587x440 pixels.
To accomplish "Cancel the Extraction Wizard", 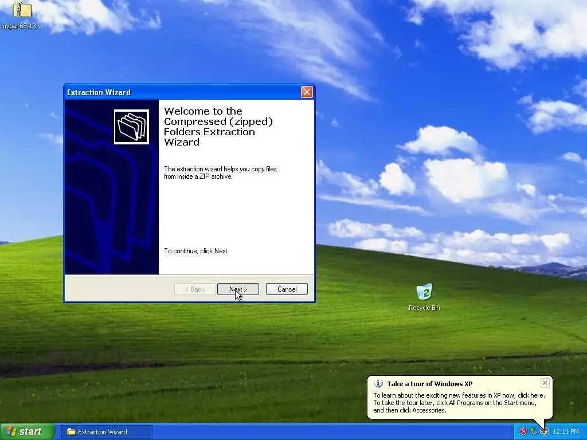I will point(287,289).
